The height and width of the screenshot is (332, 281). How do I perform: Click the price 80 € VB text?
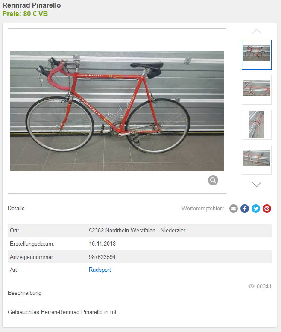point(35,14)
